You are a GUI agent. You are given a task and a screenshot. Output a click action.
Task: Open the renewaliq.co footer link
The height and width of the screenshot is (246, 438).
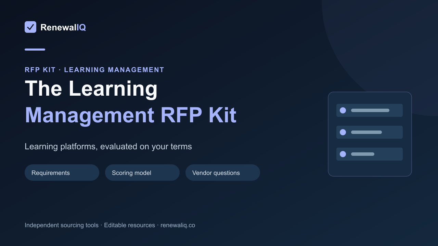pyautogui.click(x=178, y=225)
